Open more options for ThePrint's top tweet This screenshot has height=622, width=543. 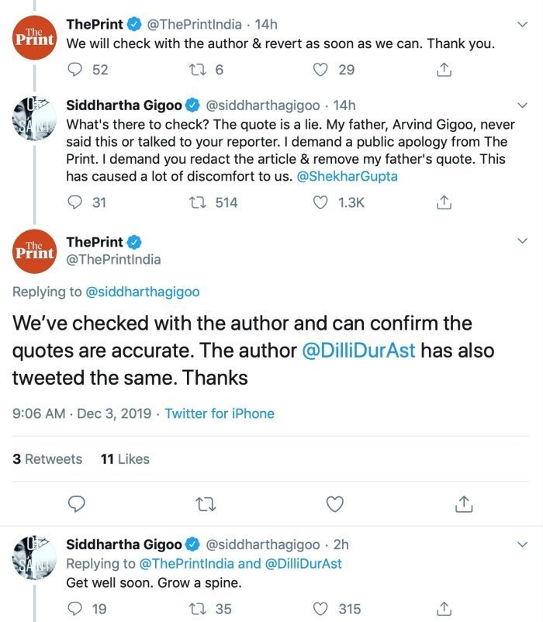click(522, 25)
